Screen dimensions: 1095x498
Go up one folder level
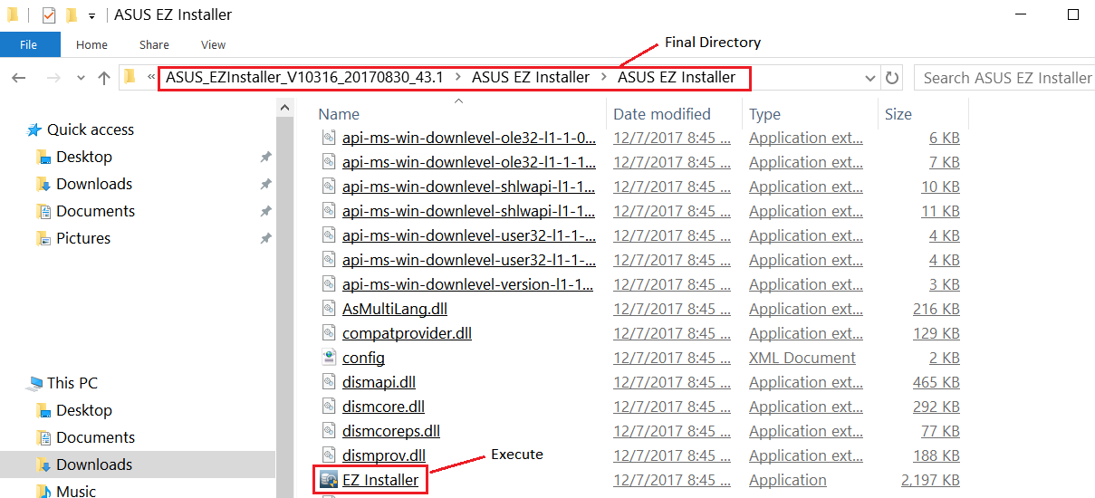(x=104, y=78)
